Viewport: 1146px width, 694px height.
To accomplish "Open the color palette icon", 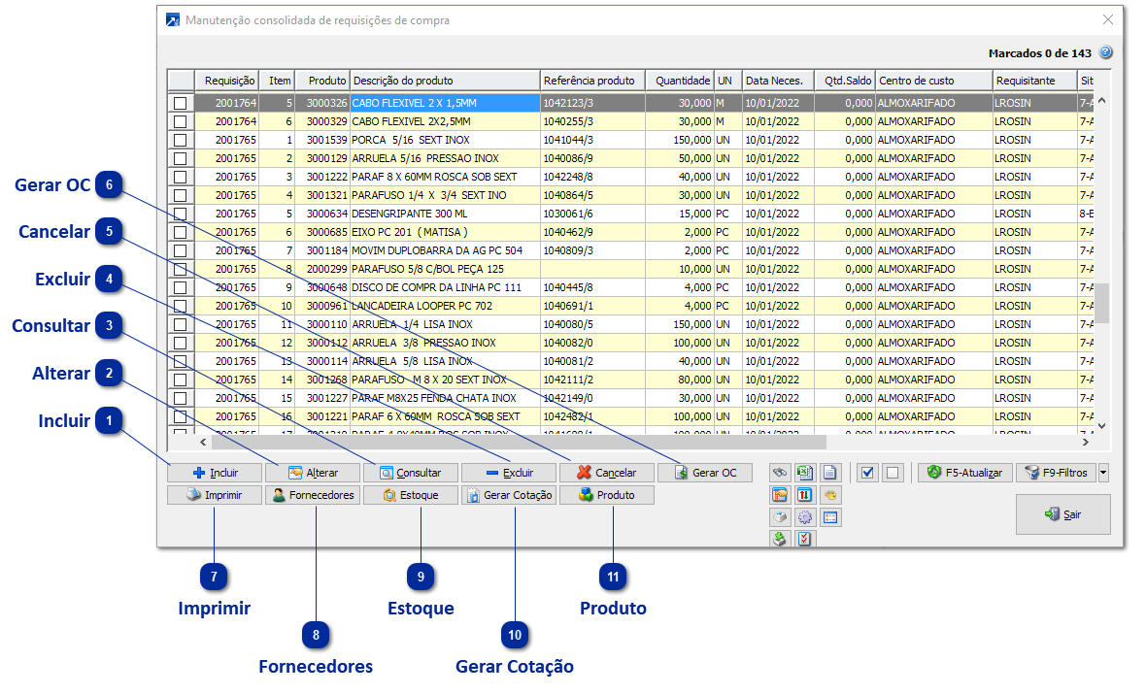I will coord(829,495).
